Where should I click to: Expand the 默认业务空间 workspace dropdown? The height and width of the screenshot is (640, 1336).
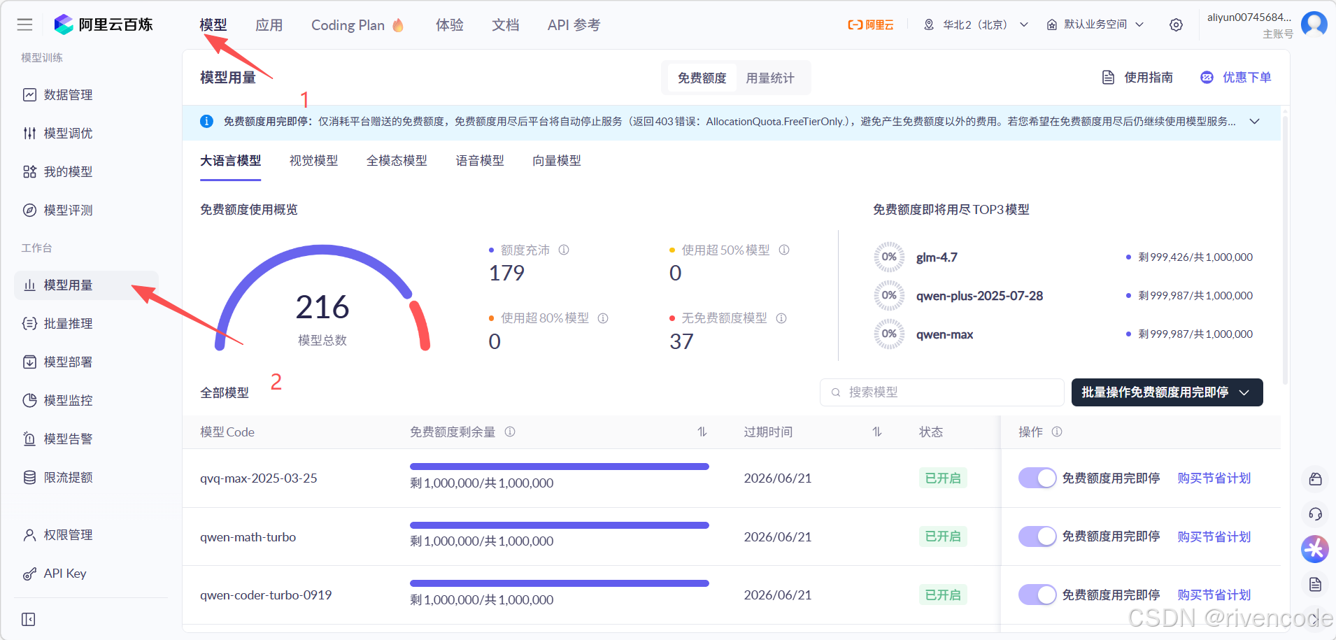pos(1093,24)
